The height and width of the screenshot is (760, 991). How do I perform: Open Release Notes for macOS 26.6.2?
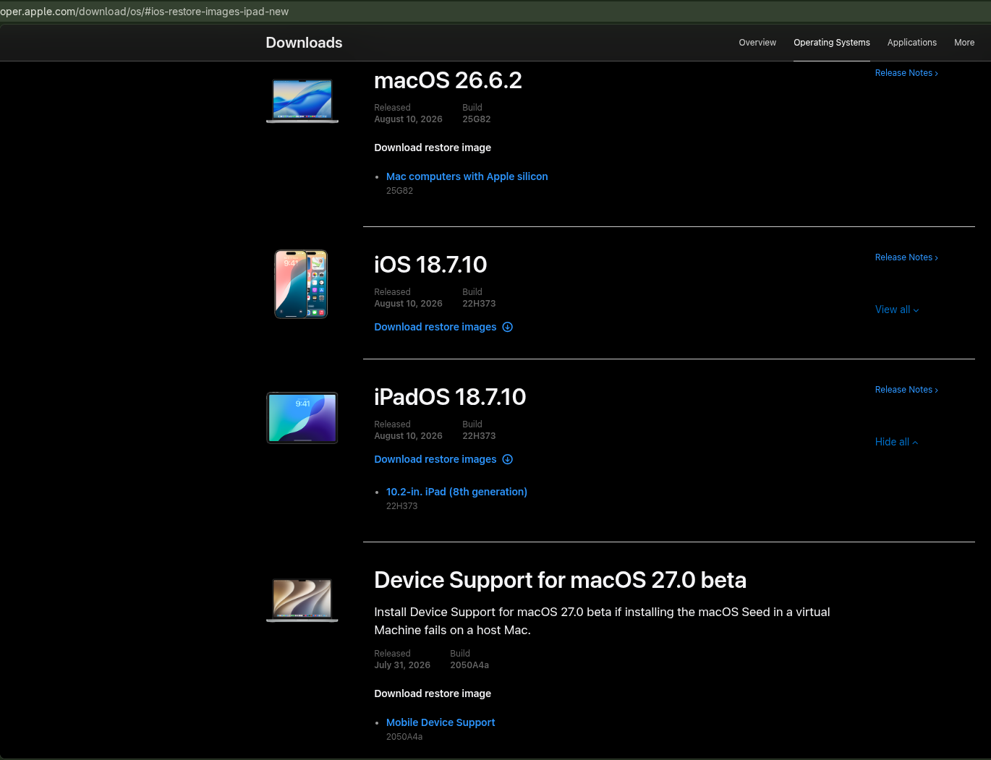(906, 73)
